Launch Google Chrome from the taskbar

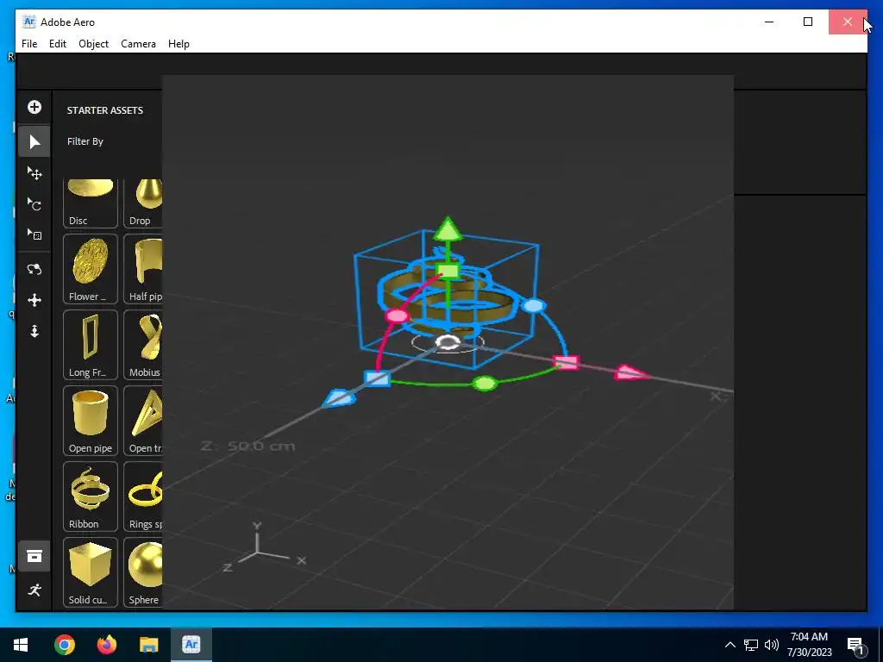point(64,645)
